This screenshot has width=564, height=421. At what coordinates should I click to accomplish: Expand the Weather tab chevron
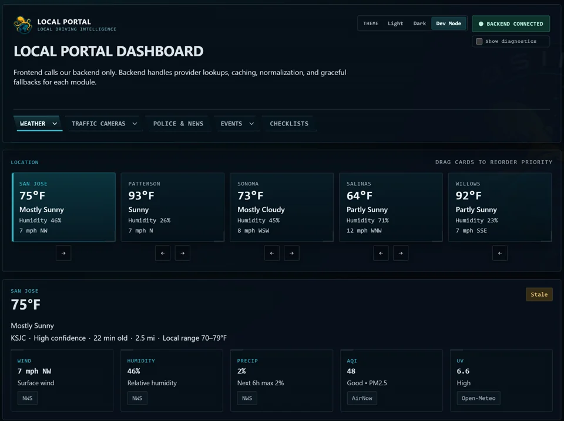55,124
